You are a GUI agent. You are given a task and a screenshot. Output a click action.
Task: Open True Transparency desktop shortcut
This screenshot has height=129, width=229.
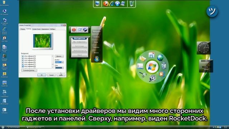point(4,93)
